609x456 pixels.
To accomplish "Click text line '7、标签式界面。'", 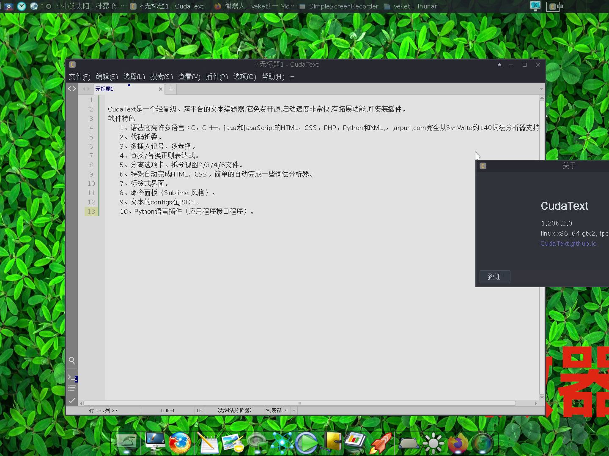I will 144,183.
